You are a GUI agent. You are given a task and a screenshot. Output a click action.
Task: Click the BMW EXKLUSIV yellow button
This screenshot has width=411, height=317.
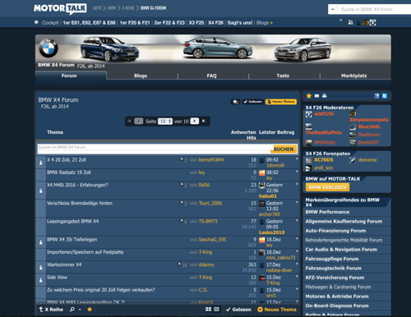(x=327, y=187)
